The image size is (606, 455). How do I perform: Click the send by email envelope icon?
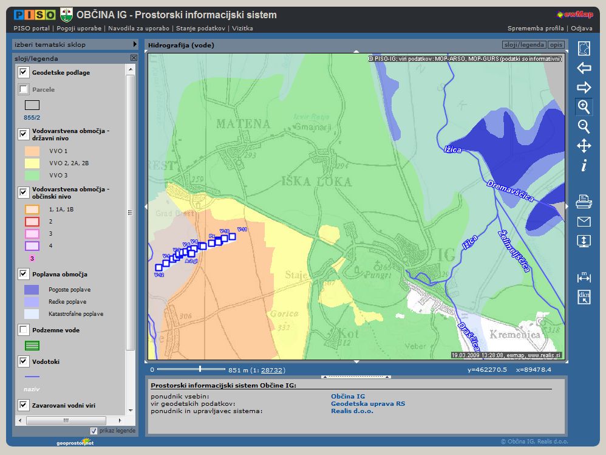(x=584, y=221)
